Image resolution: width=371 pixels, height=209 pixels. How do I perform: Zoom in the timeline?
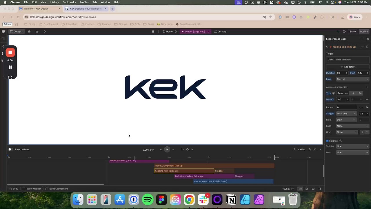315,149
